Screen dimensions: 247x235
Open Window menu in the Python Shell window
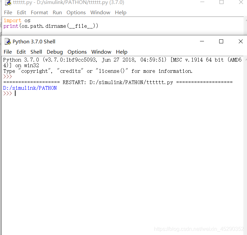pyautogui.click(x=101, y=52)
